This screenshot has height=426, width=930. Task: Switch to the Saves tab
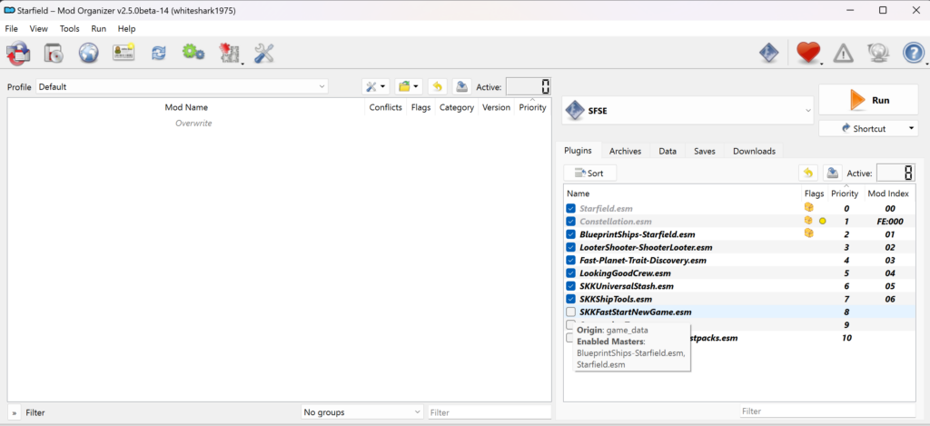pyautogui.click(x=705, y=151)
